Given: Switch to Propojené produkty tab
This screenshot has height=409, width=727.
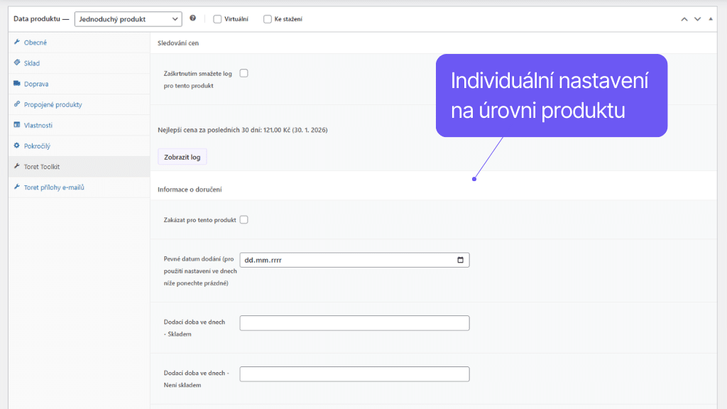Looking at the screenshot, I should point(80,104).
